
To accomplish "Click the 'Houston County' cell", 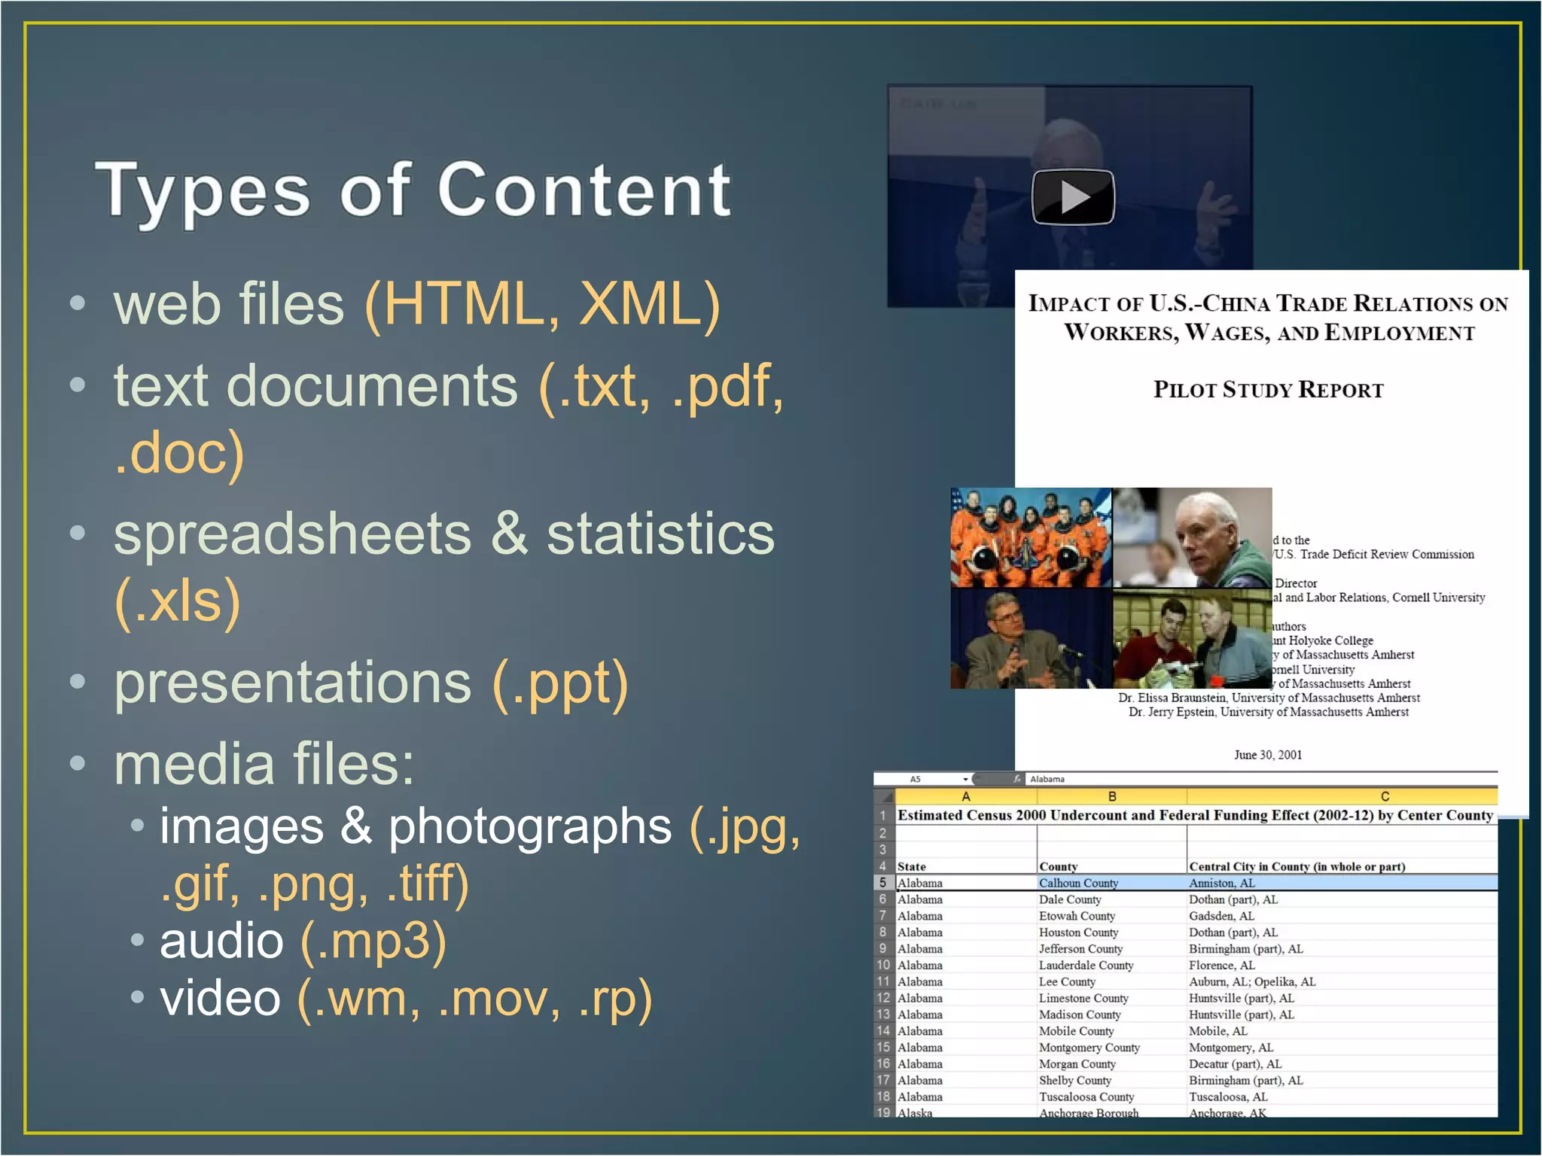I will (x=1112, y=932).
